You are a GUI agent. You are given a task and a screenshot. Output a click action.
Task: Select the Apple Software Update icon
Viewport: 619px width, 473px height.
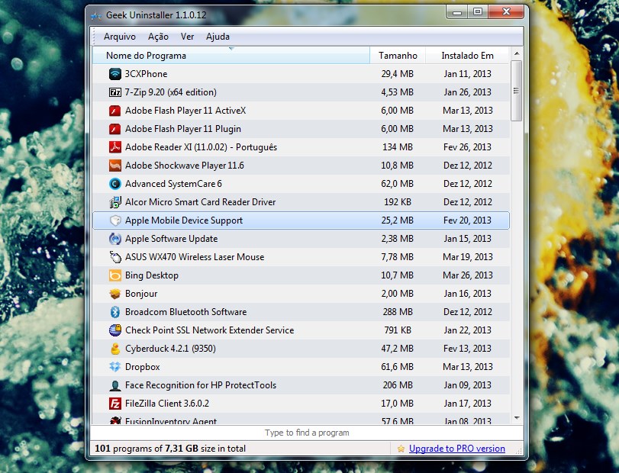tap(115, 239)
